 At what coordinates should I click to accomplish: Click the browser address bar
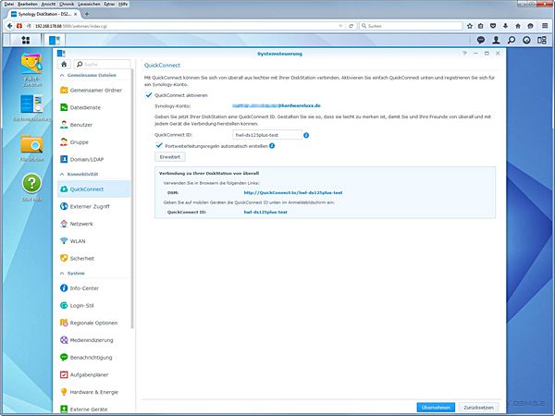(184, 26)
